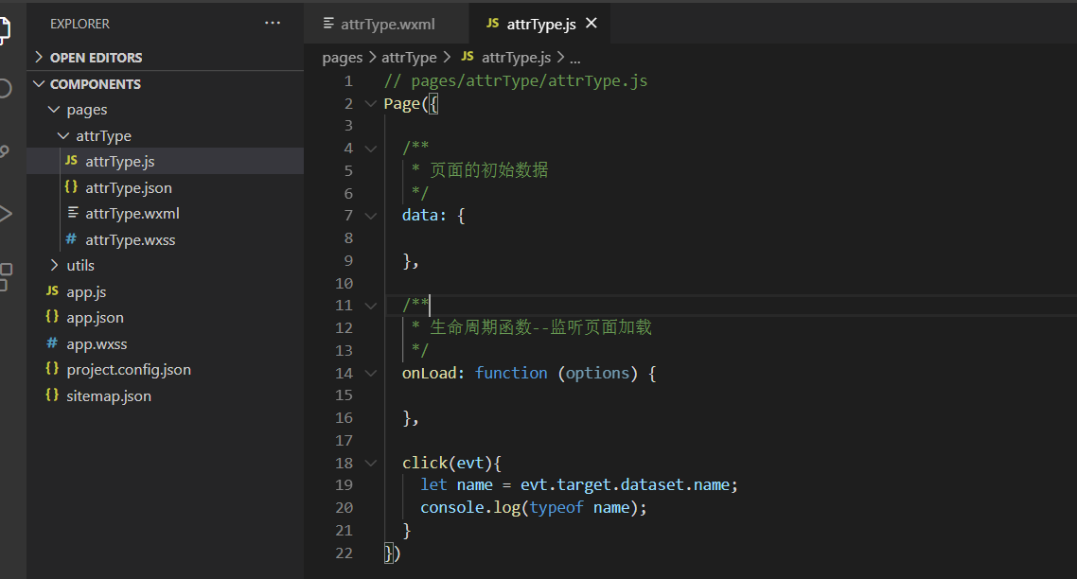The height and width of the screenshot is (579, 1077).
Task: Click the JS icon of app.js
Action: point(52,291)
